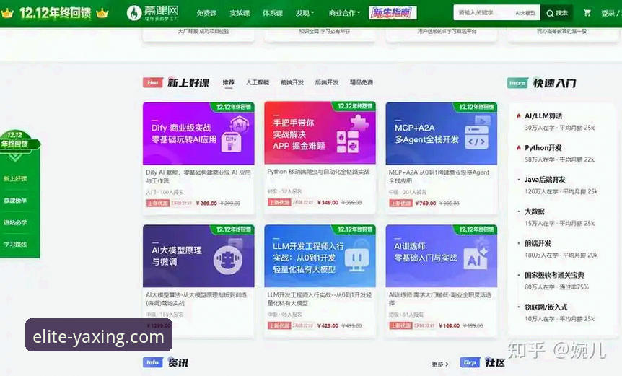Screen dimensions: 622x376
Task: Open the Dify 商业级实战 course thumbnail
Action: click(198, 134)
